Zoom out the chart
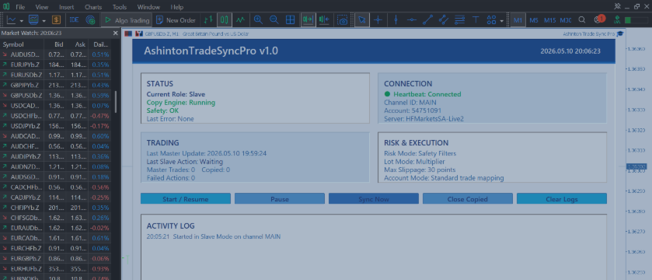Viewport: 652px width, 280px height. (x=274, y=19)
